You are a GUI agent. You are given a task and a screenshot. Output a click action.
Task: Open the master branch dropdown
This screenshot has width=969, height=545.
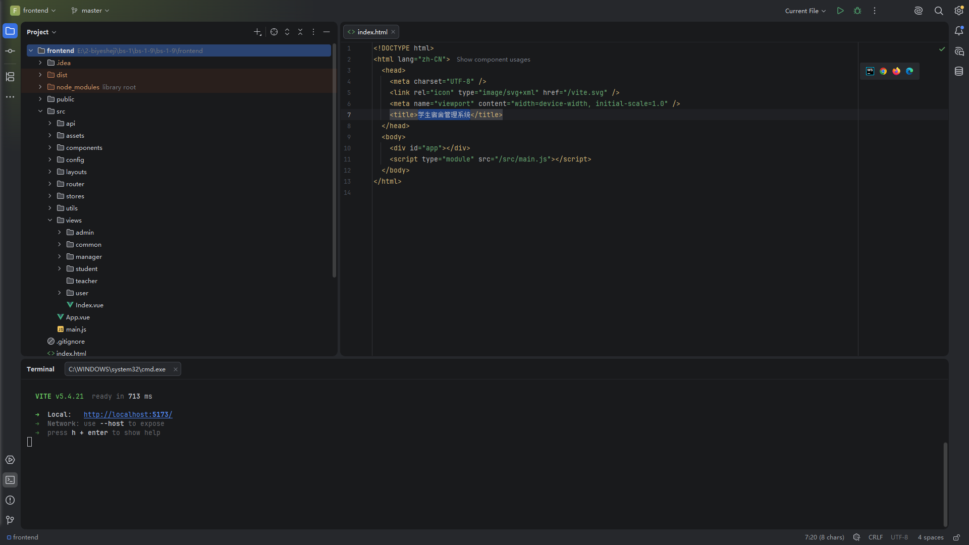click(x=90, y=11)
